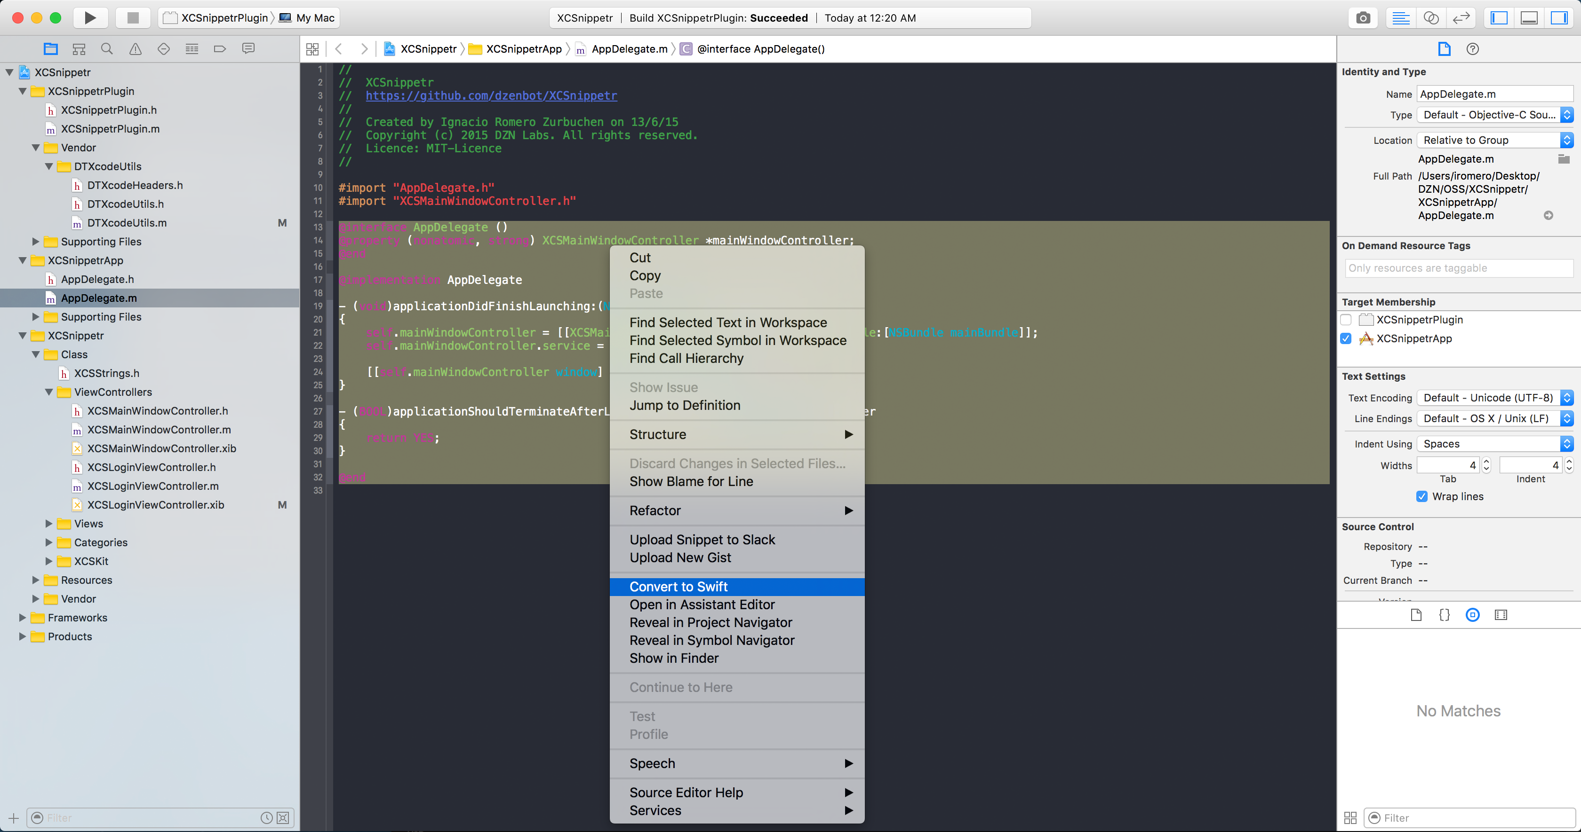Switch to the Version editor arrows icon
Viewport: 1581px width, 832px height.
tap(1461, 18)
